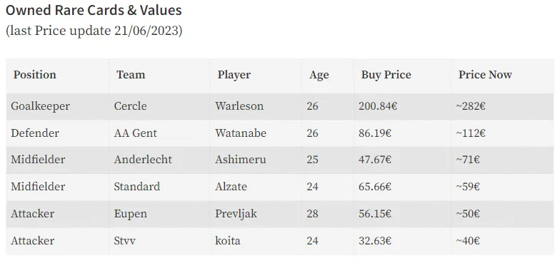
Task: Click the last Price update date text
Action: pyautogui.click(x=94, y=31)
